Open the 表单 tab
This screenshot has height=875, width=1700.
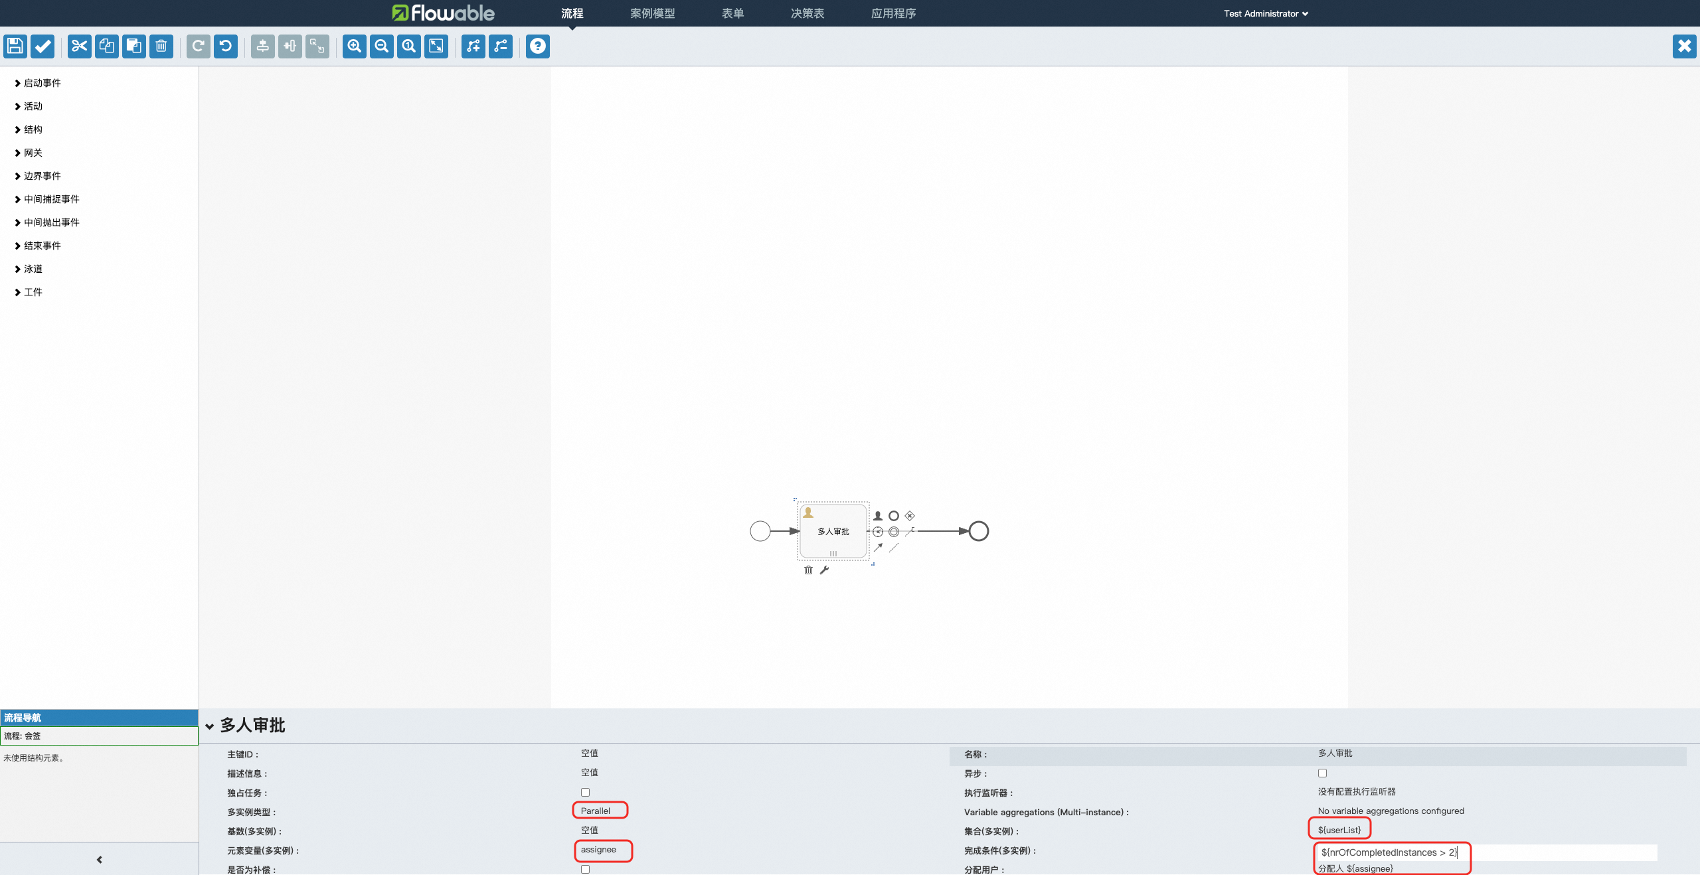click(732, 13)
